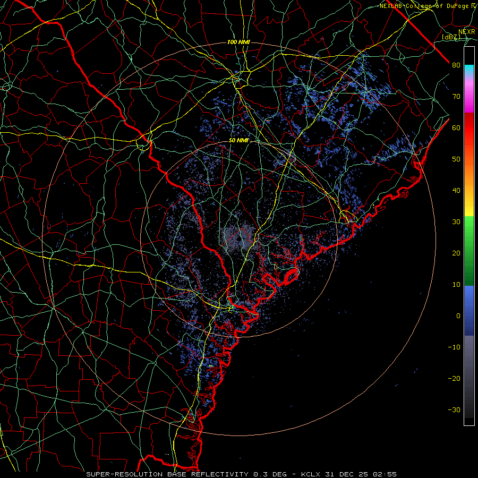Click the 70 value on the dBZ scale
Screen dimensions: 478x478
(x=456, y=97)
